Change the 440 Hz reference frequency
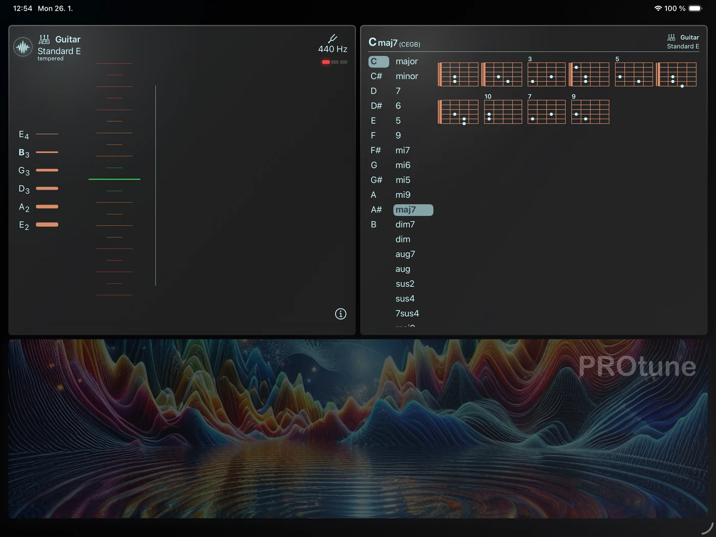Image resolution: width=716 pixels, height=537 pixels. [332, 49]
